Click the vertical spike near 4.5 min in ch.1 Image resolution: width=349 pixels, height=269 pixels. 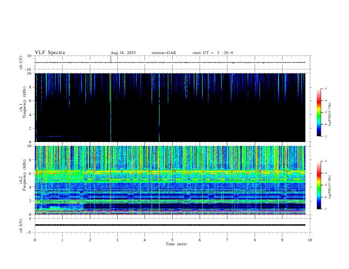tap(159, 119)
